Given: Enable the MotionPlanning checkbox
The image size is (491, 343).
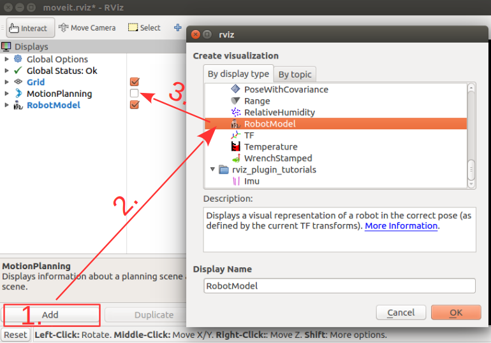Looking at the screenshot, I should point(134,94).
